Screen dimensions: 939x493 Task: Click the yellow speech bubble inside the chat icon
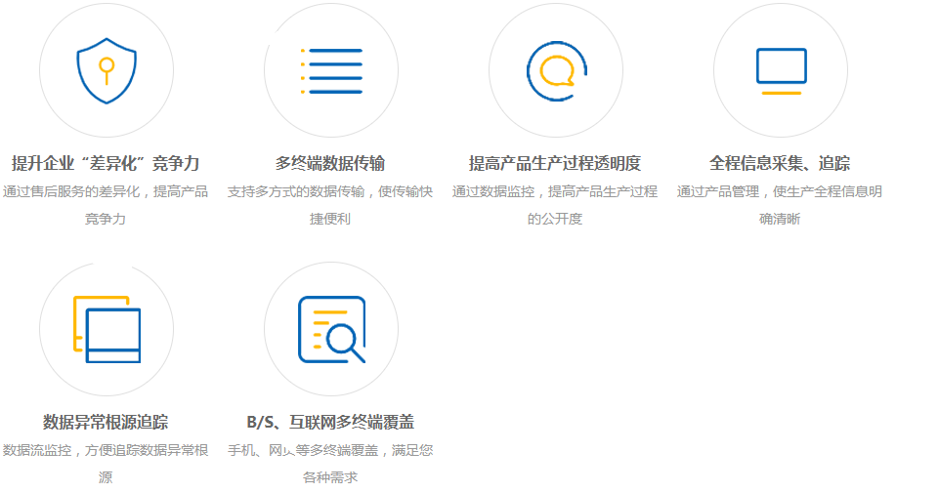pos(556,71)
